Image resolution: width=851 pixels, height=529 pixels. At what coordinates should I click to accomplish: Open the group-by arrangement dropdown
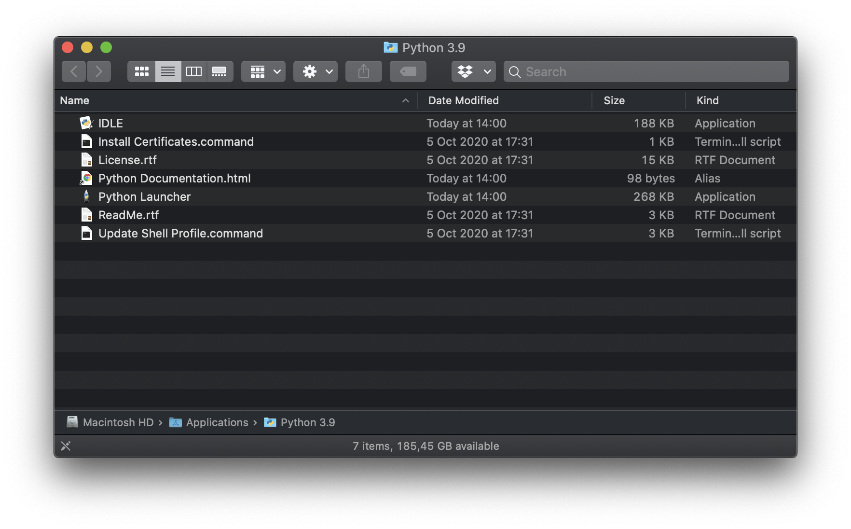[263, 71]
